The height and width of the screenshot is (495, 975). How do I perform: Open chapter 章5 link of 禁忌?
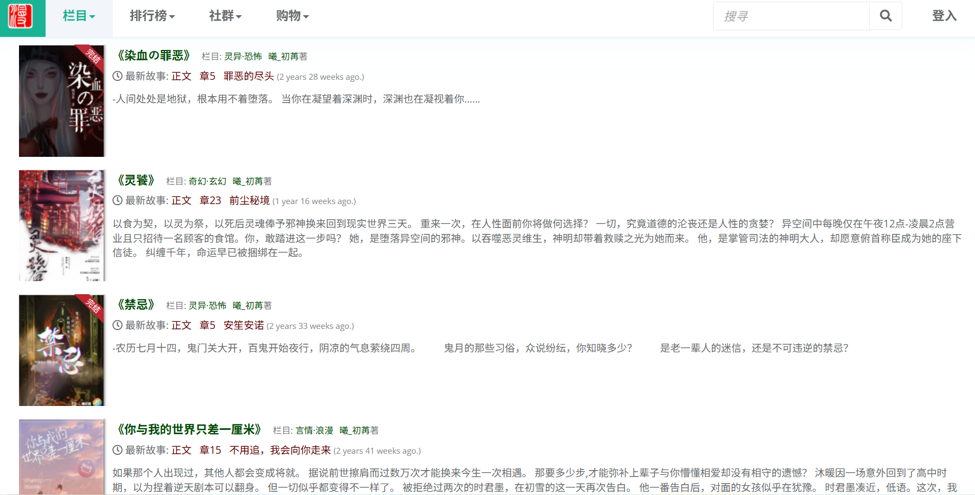[x=207, y=325]
